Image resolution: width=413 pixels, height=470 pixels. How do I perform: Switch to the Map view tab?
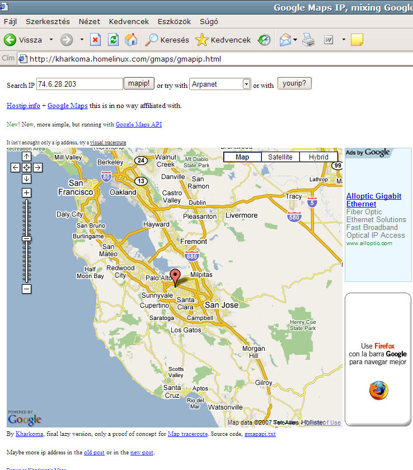click(x=242, y=157)
